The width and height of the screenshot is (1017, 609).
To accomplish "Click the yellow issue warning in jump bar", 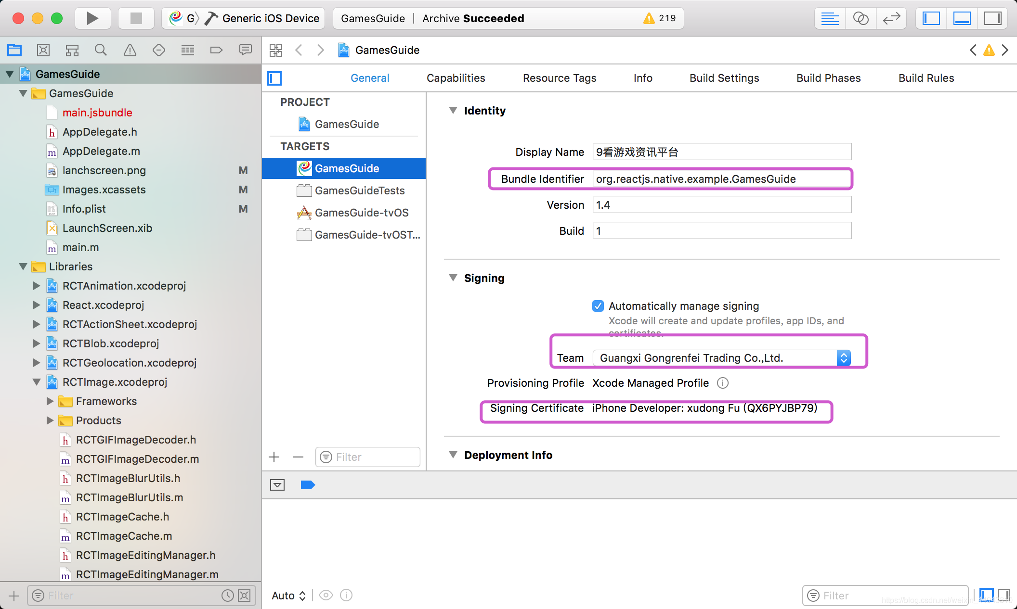I will [989, 50].
